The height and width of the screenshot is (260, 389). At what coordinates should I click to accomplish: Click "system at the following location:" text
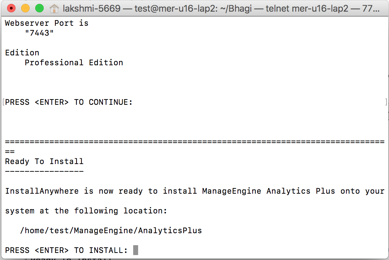(86, 211)
